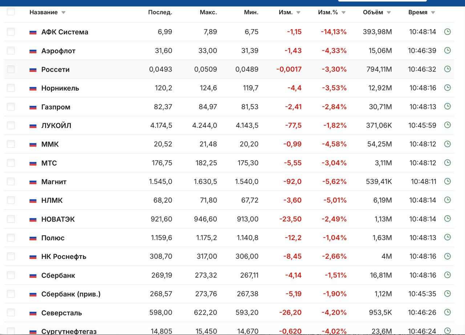Check the select-all checkbox in the header
The width and height of the screenshot is (465, 335).
coord(11,11)
